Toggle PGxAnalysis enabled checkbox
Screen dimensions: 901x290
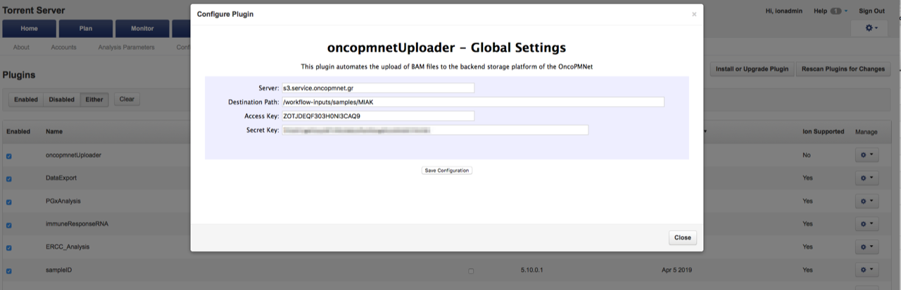point(9,202)
